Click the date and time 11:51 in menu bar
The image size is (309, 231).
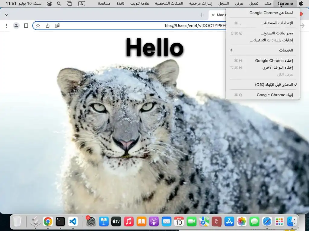pyautogui.click(x=24, y=4)
